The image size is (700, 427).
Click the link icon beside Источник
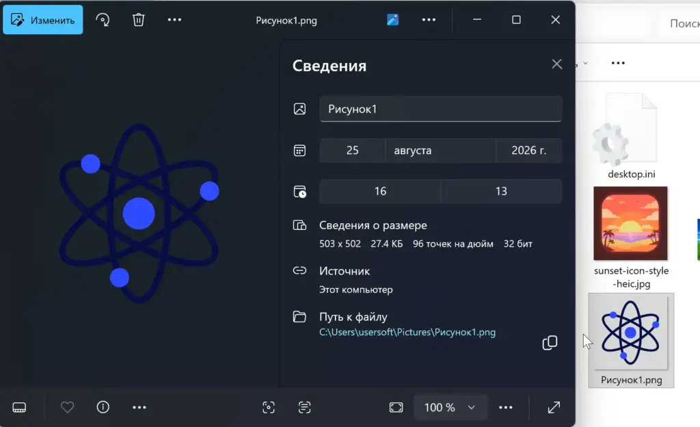tap(299, 270)
